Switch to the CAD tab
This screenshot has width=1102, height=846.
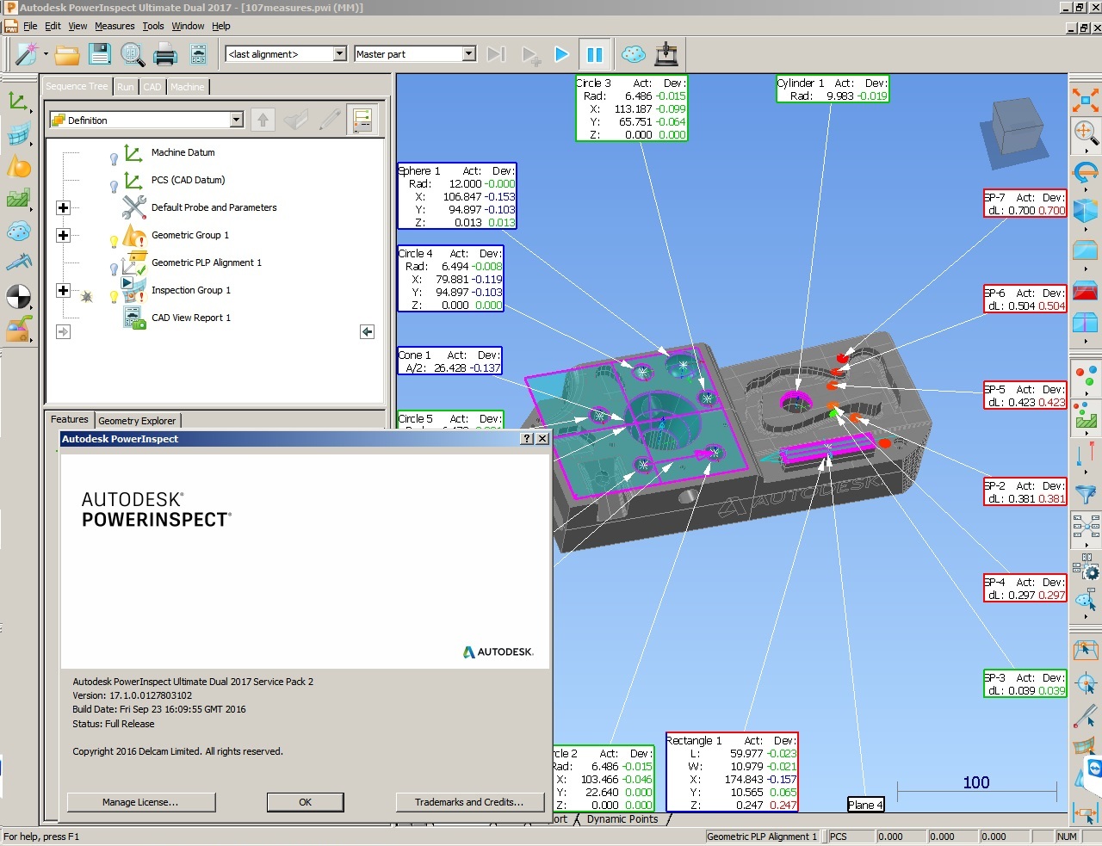(x=152, y=87)
